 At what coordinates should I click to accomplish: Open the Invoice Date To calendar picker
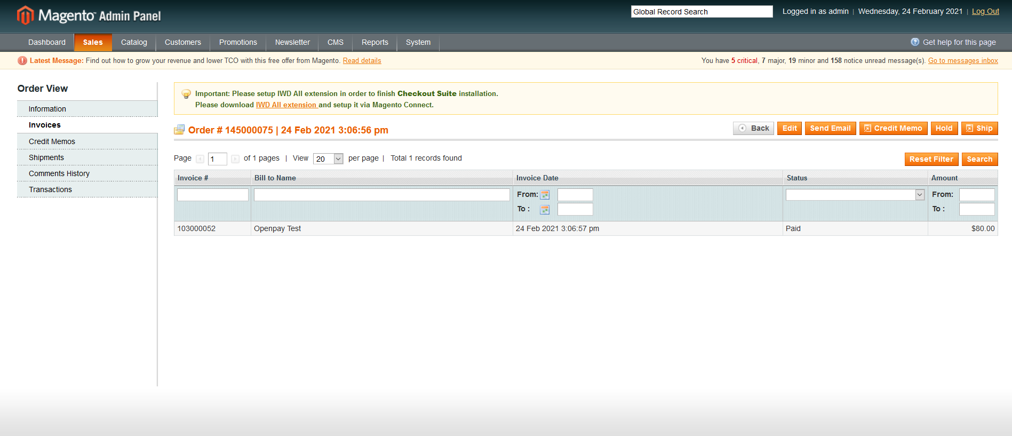[x=545, y=210]
